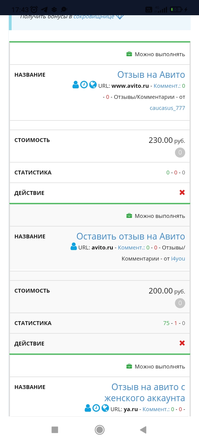Screen dimensions: 199x443
Task: Visit the caucasus_777 author profile
Action: [x=167, y=108]
